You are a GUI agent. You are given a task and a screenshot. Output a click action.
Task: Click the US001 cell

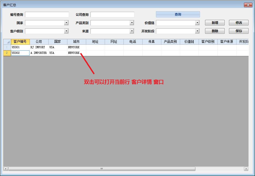pos(20,47)
